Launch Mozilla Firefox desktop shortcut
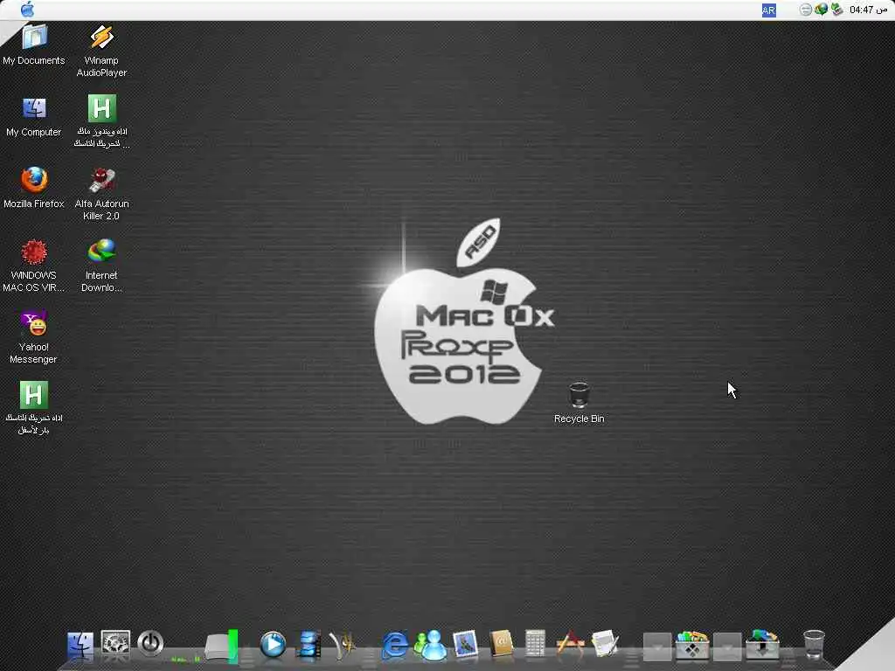This screenshot has width=895, height=671. [x=34, y=180]
